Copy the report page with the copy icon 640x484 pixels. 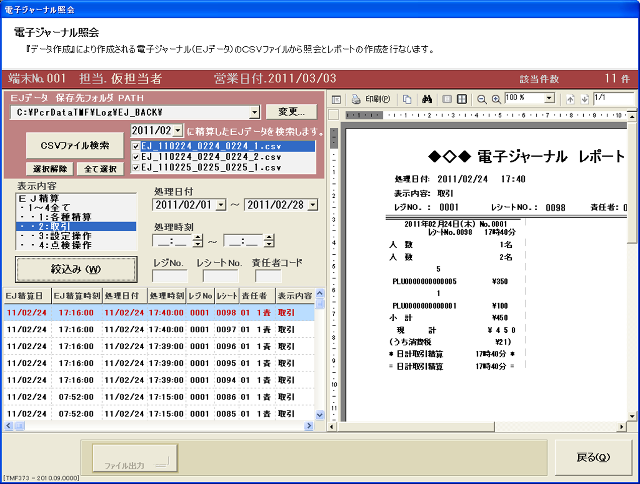coord(407,100)
